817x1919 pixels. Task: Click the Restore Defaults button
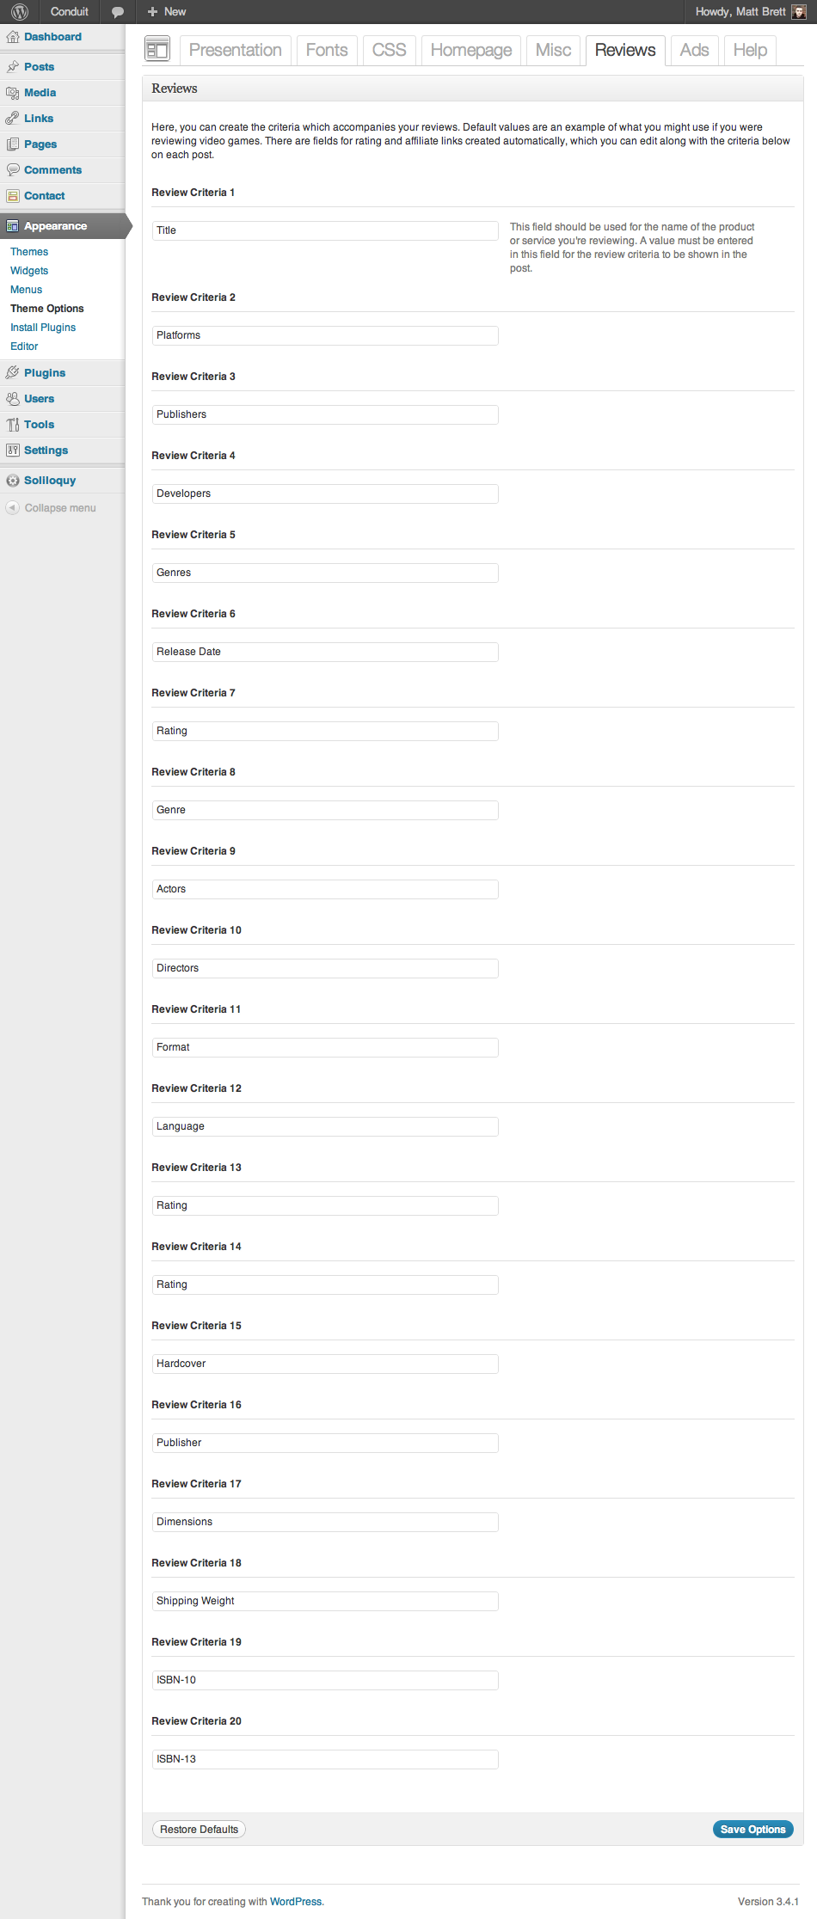point(199,1829)
